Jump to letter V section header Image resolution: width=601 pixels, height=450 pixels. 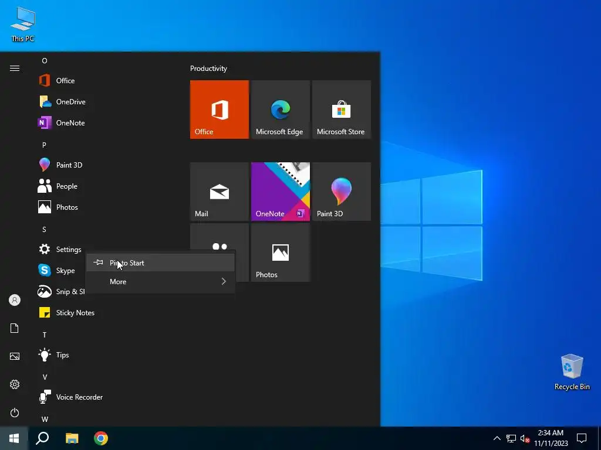pyautogui.click(x=45, y=377)
